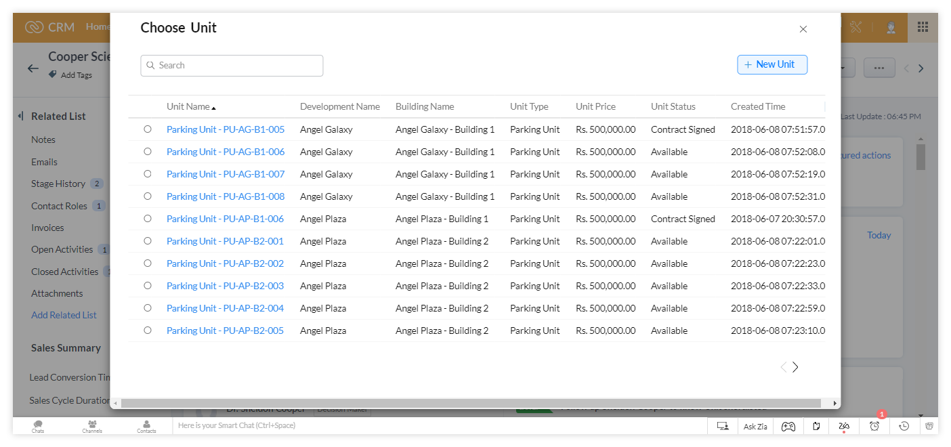This screenshot has height=447, width=951.
Task: Go to next page of units
Action: (x=795, y=367)
